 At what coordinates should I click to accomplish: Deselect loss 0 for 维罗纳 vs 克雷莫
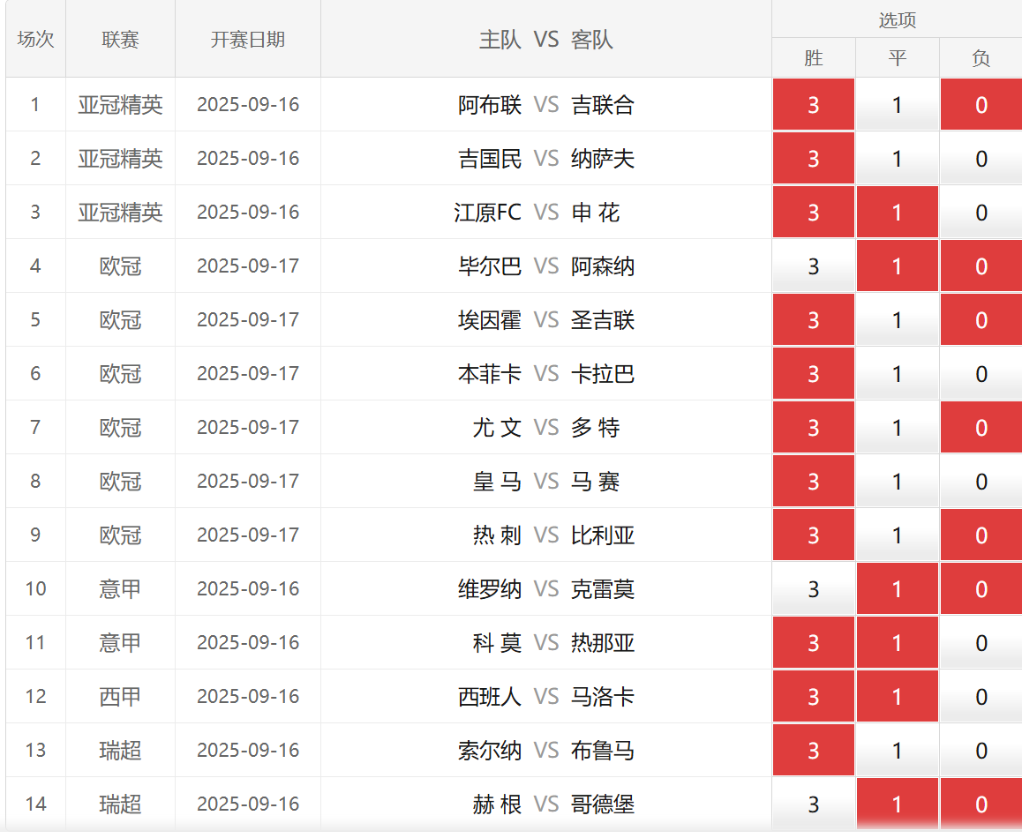click(x=981, y=588)
